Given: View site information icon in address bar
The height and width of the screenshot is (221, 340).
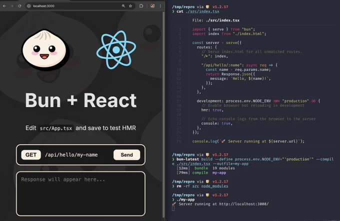Looking at the screenshot, I should [x=29, y=6].
